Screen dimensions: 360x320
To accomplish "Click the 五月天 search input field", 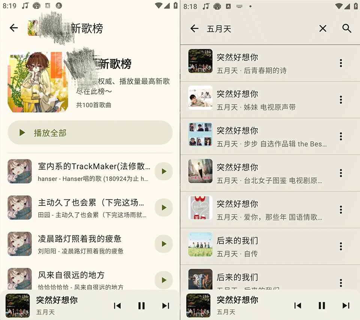I will tap(259, 29).
